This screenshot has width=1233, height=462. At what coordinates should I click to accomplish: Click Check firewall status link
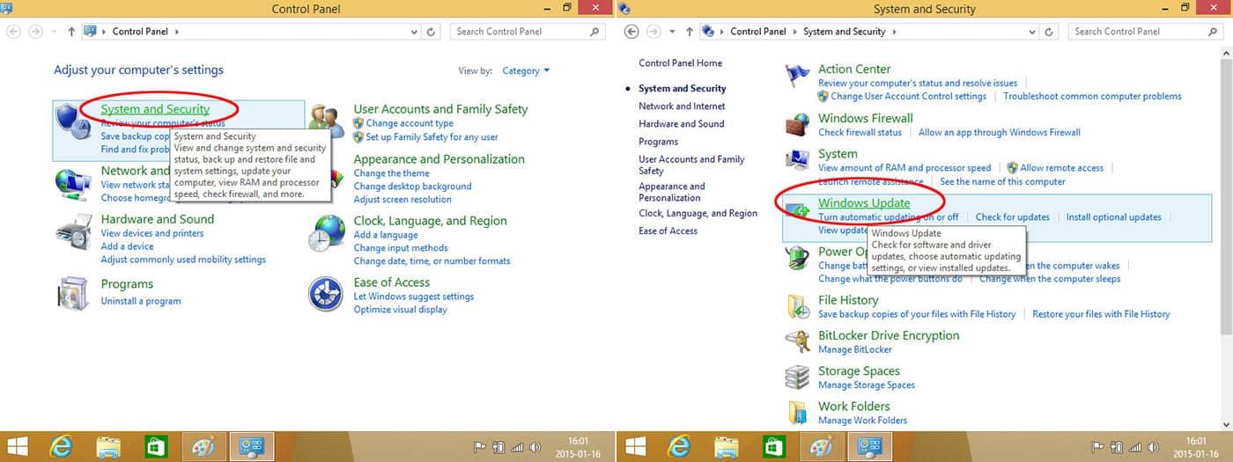coord(860,133)
